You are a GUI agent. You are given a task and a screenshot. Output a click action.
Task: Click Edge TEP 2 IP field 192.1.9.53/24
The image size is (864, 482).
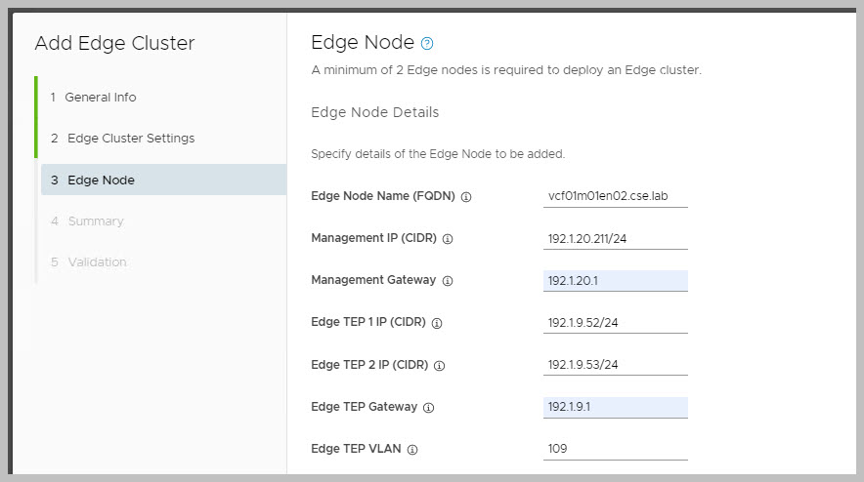[615, 365]
